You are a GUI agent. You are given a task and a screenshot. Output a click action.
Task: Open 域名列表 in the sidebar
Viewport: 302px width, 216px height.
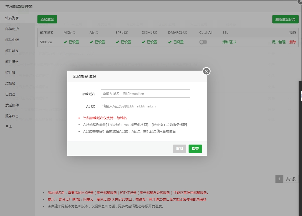(12, 18)
